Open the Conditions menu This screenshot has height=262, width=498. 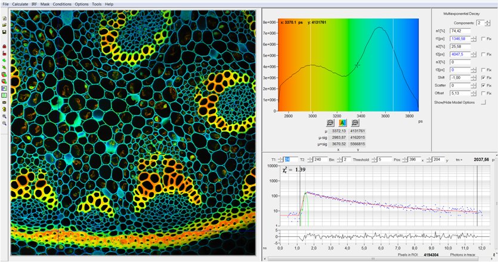[62, 4]
